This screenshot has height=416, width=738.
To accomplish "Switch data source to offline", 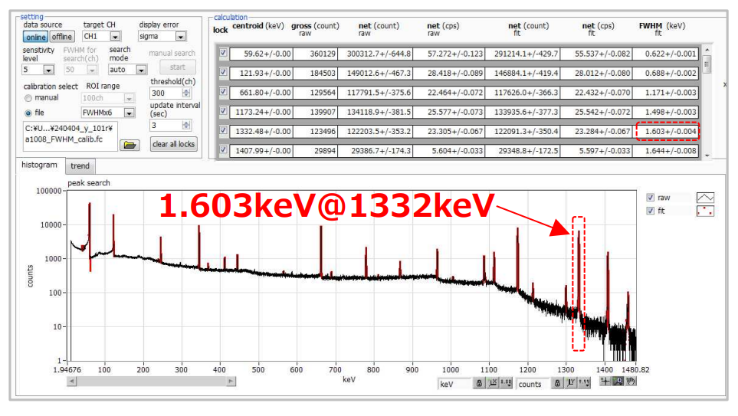I will click(62, 36).
